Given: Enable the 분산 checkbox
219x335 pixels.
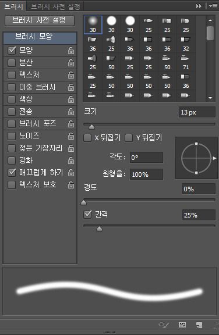Looking at the screenshot, I should click(x=12, y=63).
